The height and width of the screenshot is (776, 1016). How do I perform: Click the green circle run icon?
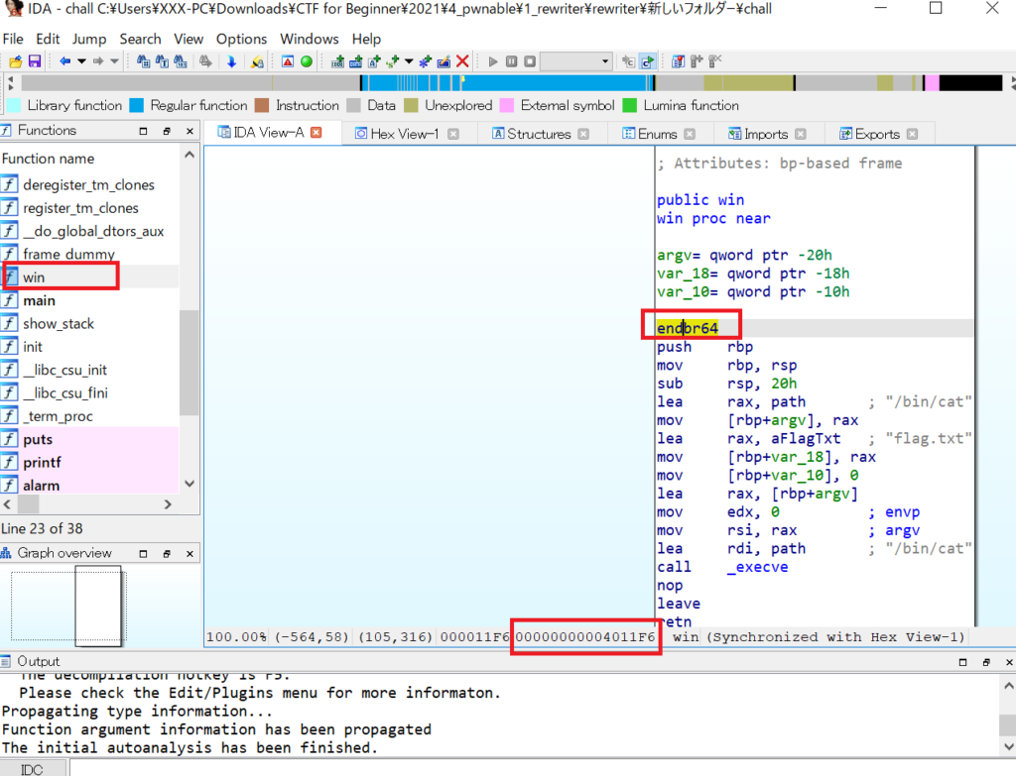click(307, 61)
